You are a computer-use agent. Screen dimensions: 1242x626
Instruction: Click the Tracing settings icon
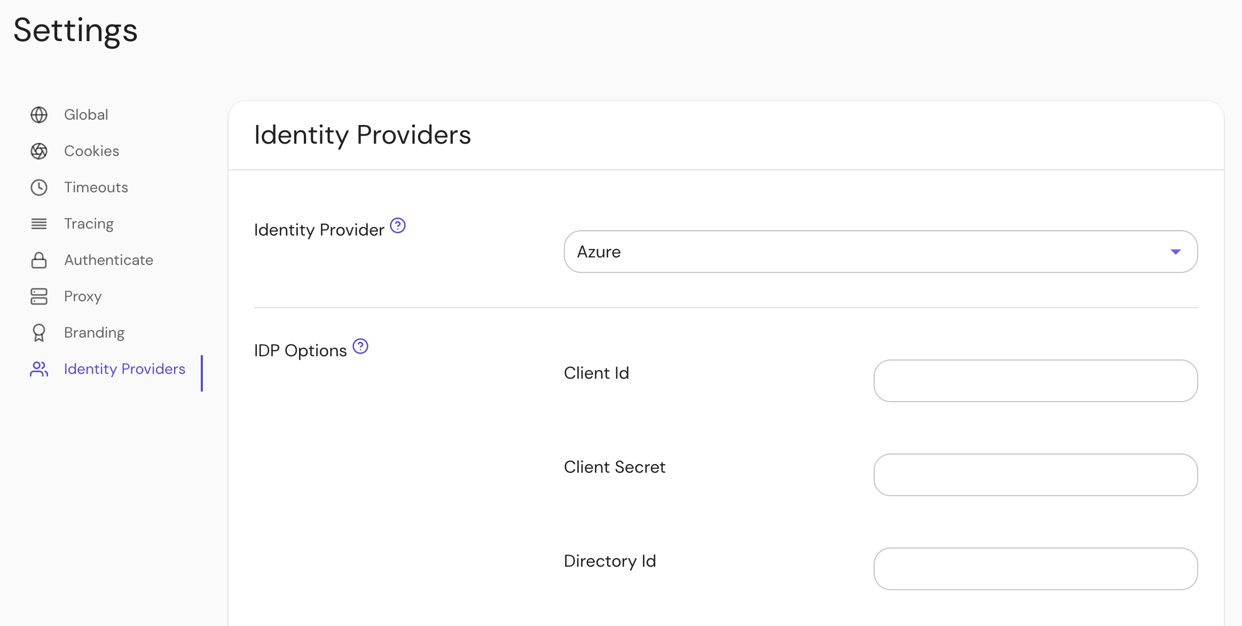click(x=38, y=224)
